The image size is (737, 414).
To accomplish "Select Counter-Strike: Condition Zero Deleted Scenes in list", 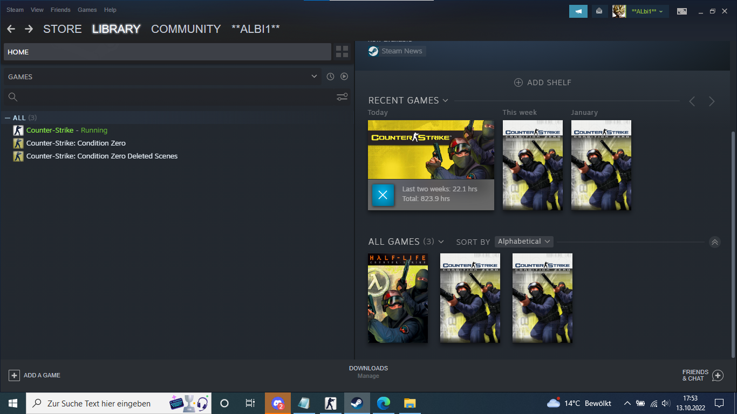I will point(101,156).
